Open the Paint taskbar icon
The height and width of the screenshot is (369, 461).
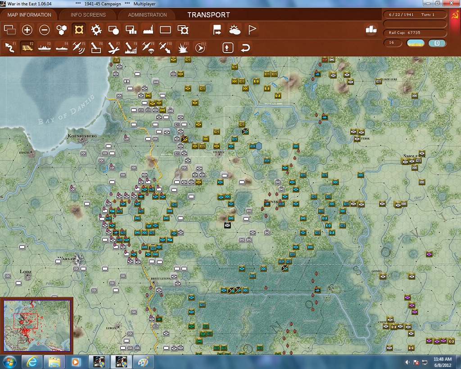coord(143,362)
